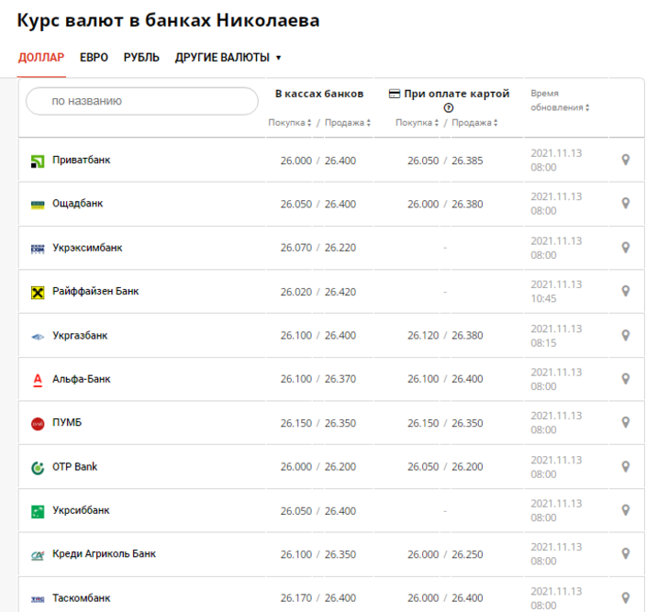
Task: Click Укрэксимбанк cash rate 26.070 / 26.220
Action: tap(318, 248)
